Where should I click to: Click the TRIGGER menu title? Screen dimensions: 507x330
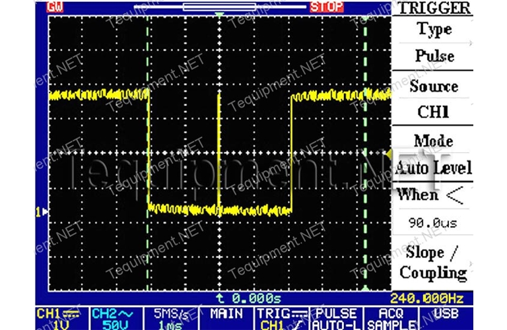click(433, 8)
